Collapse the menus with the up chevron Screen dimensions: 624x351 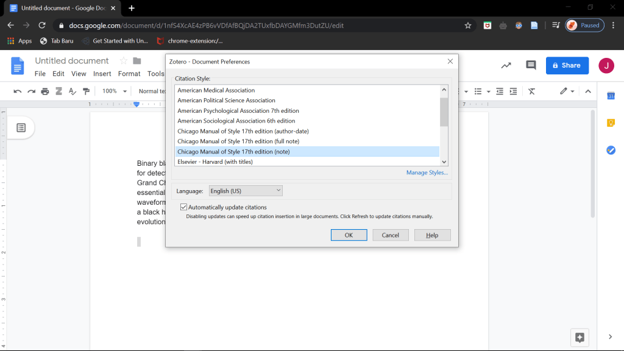(x=588, y=91)
